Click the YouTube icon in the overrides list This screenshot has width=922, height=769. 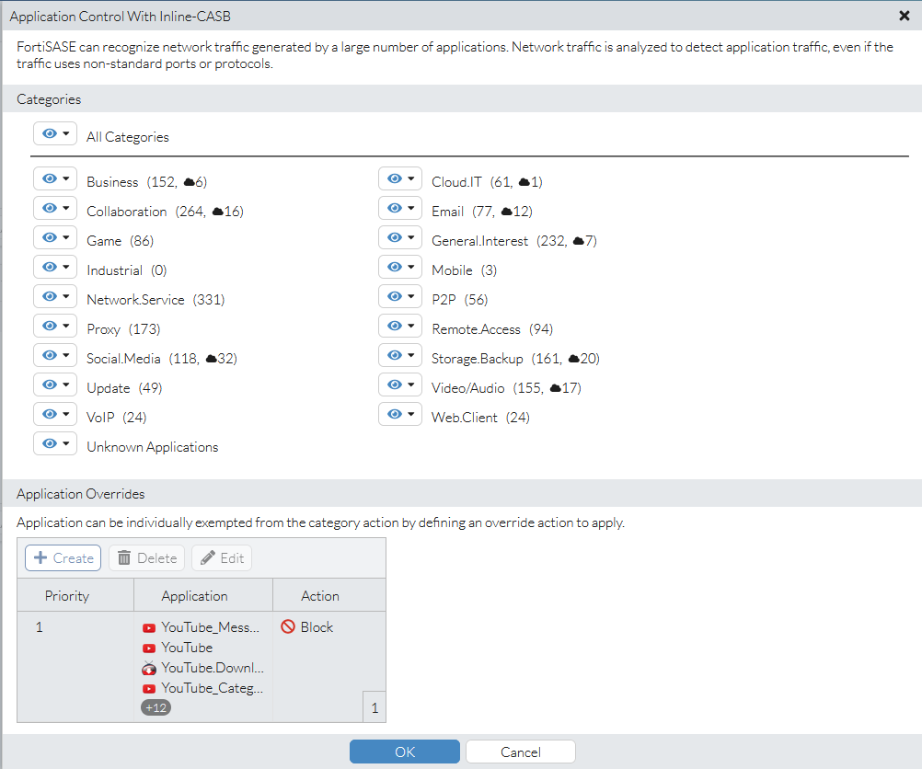150,647
